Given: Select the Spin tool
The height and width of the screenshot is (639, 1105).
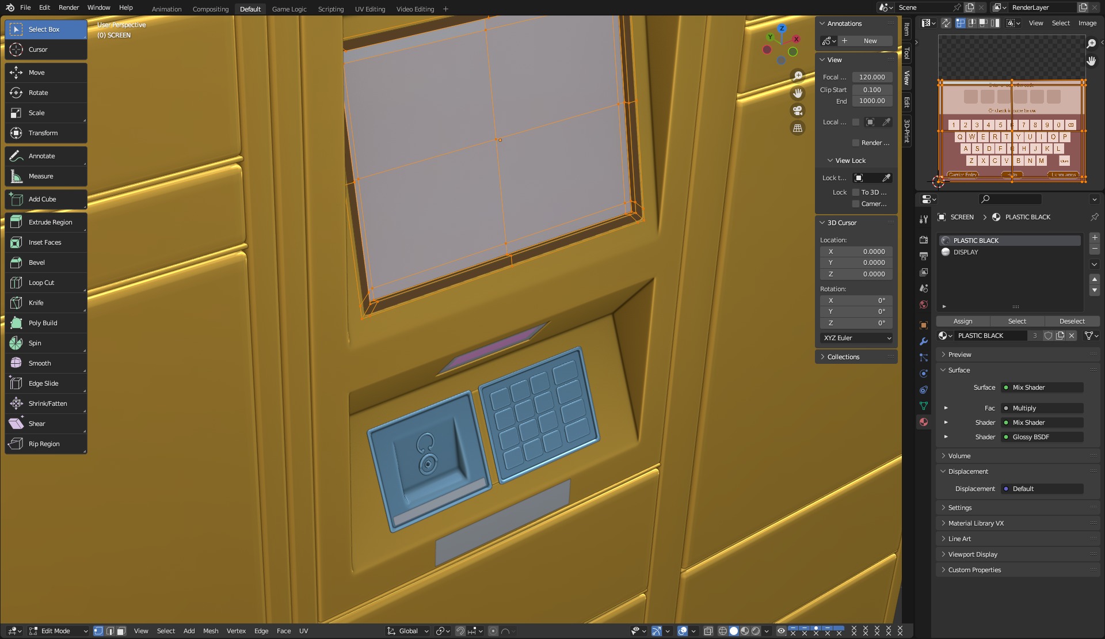Looking at the screenshot, I should pos(46,343).
